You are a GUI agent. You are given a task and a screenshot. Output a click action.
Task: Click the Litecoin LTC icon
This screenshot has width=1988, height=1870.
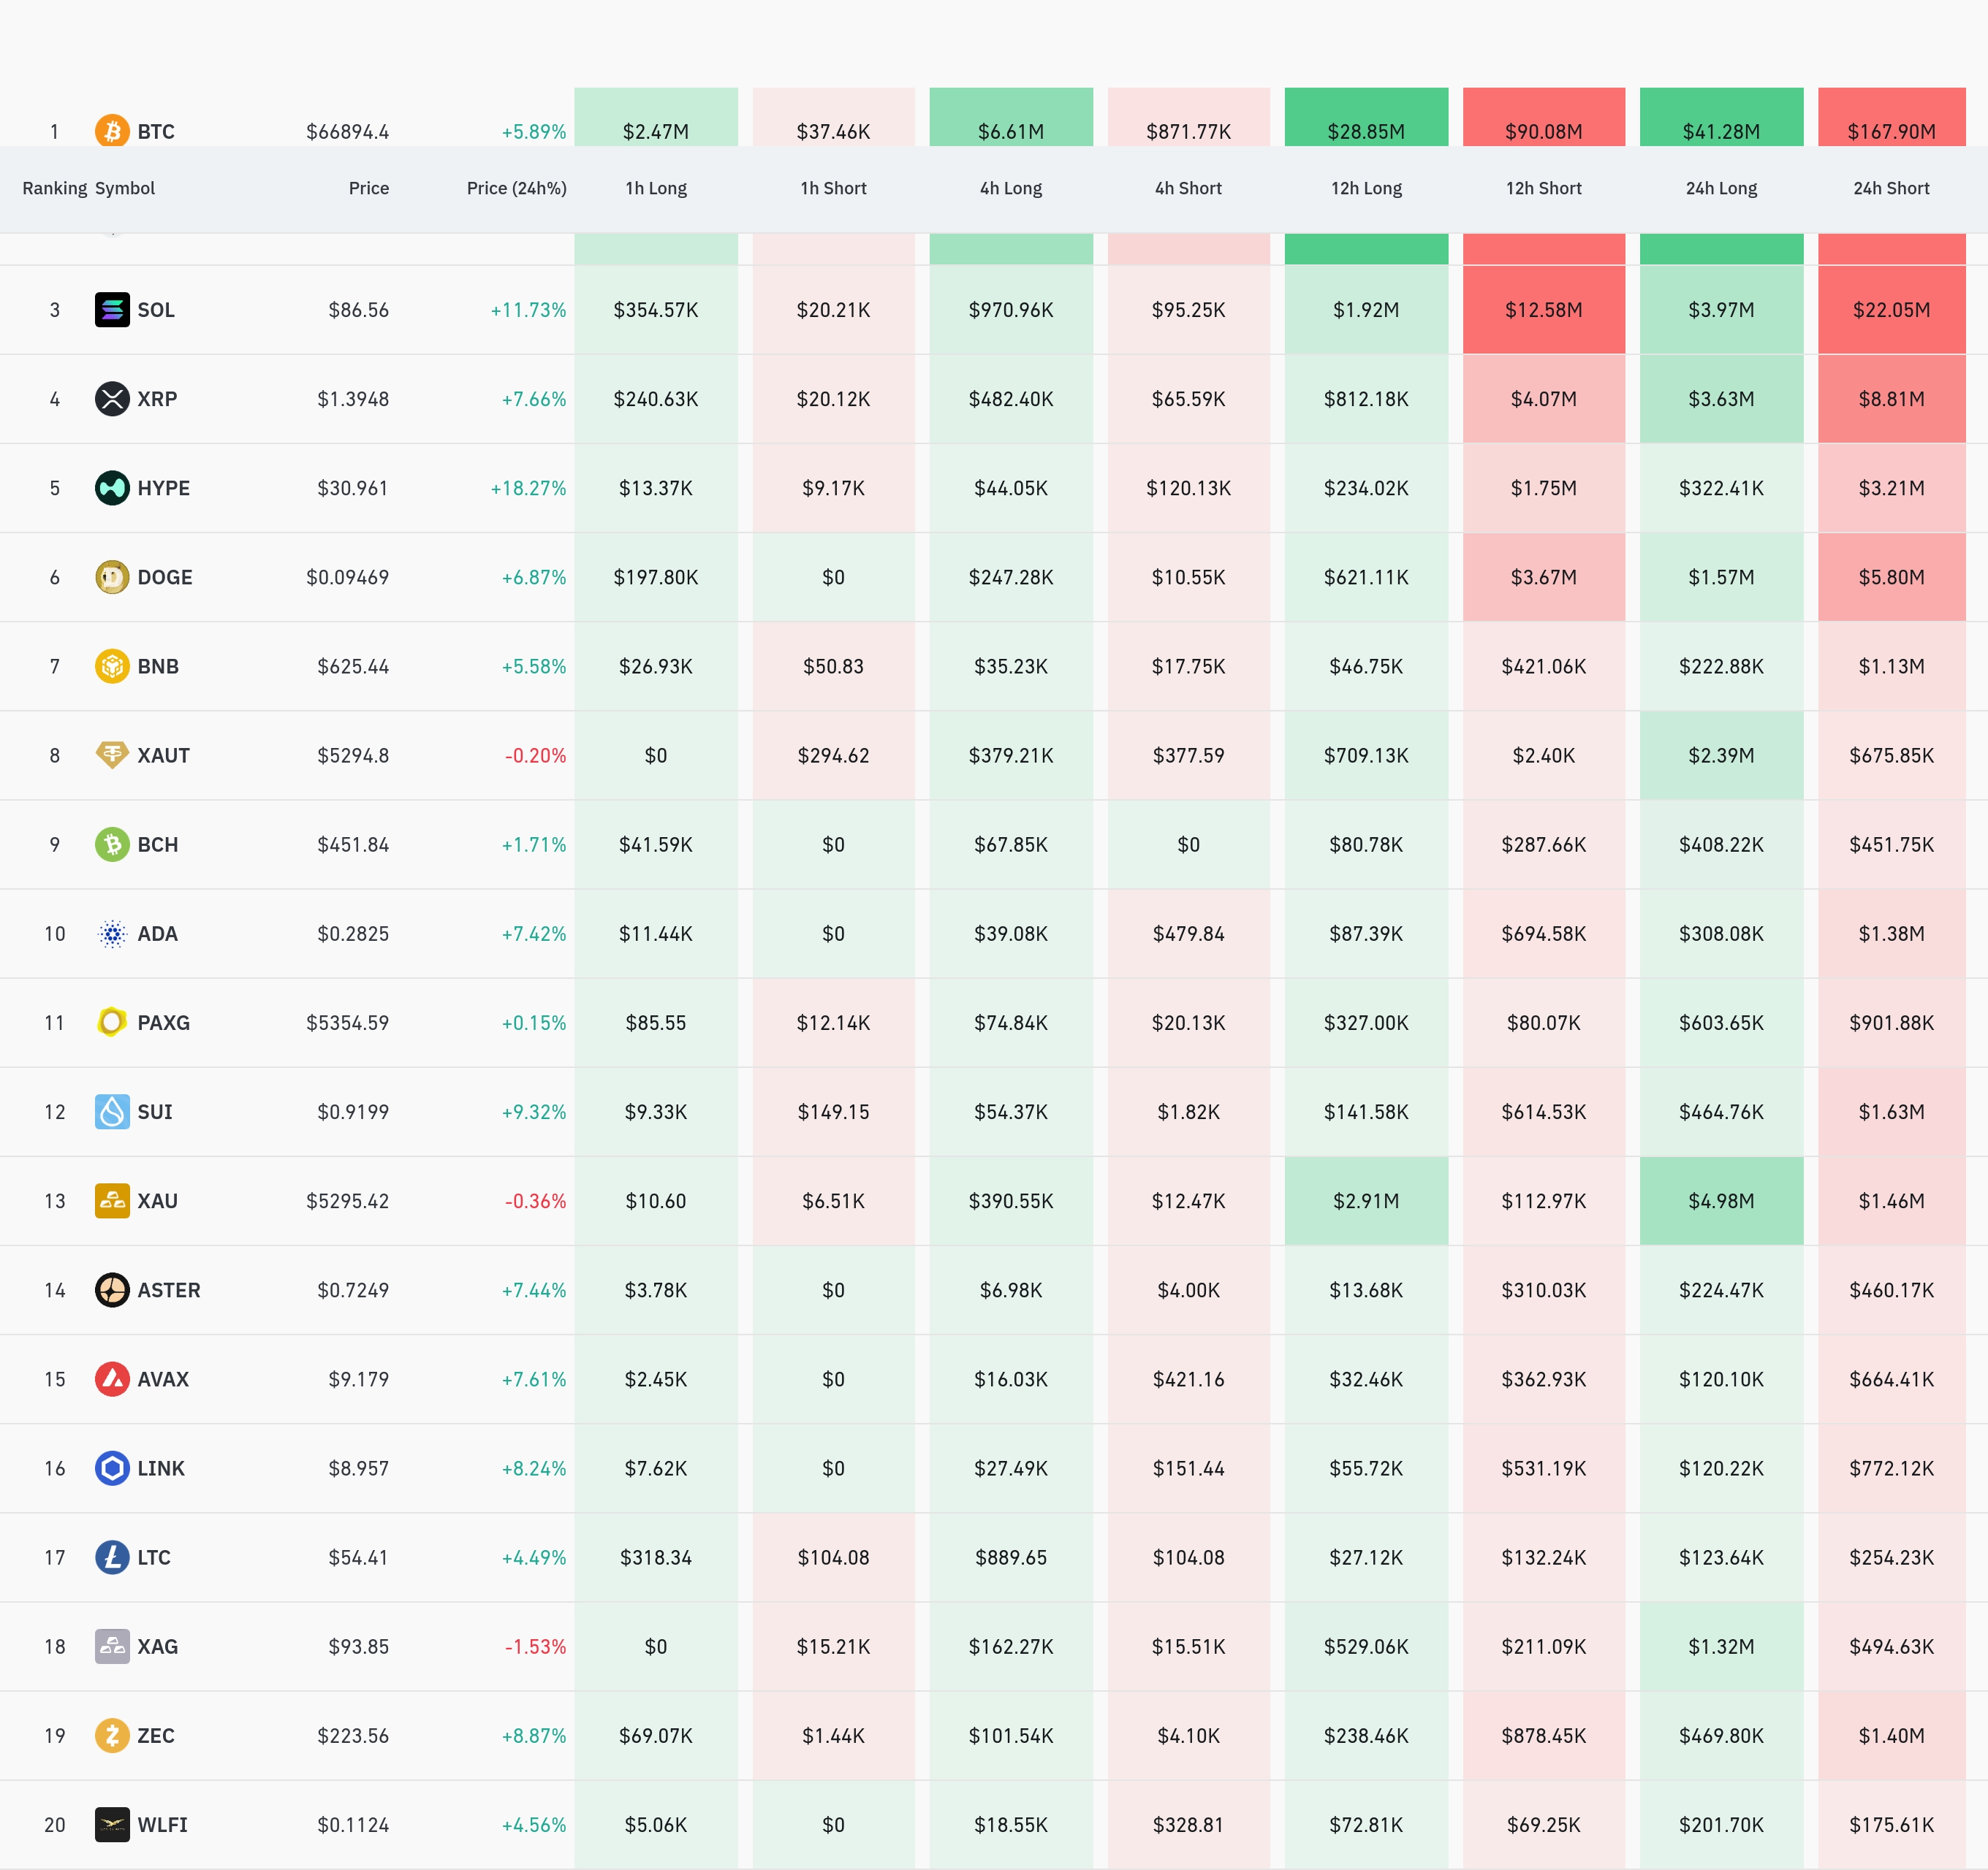click(x=112, y=1557)
